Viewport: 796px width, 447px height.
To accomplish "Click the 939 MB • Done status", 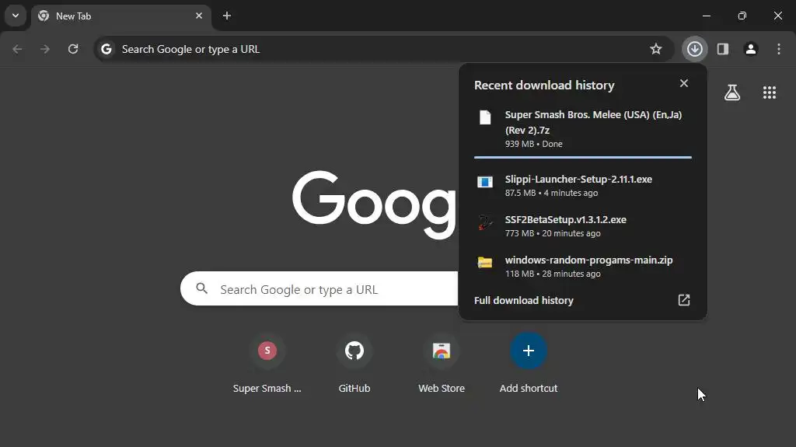I will [533, 144].
